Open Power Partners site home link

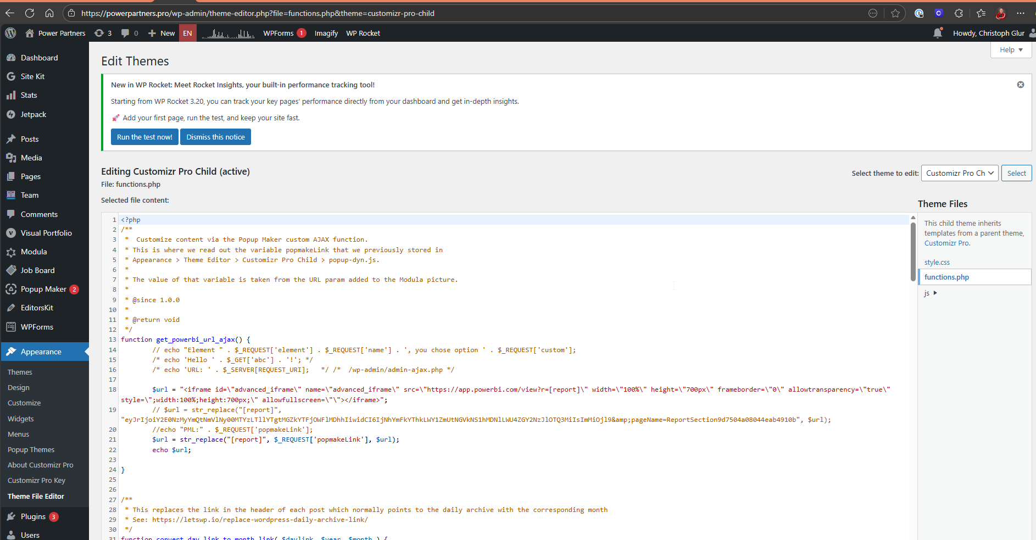(55, 33)
